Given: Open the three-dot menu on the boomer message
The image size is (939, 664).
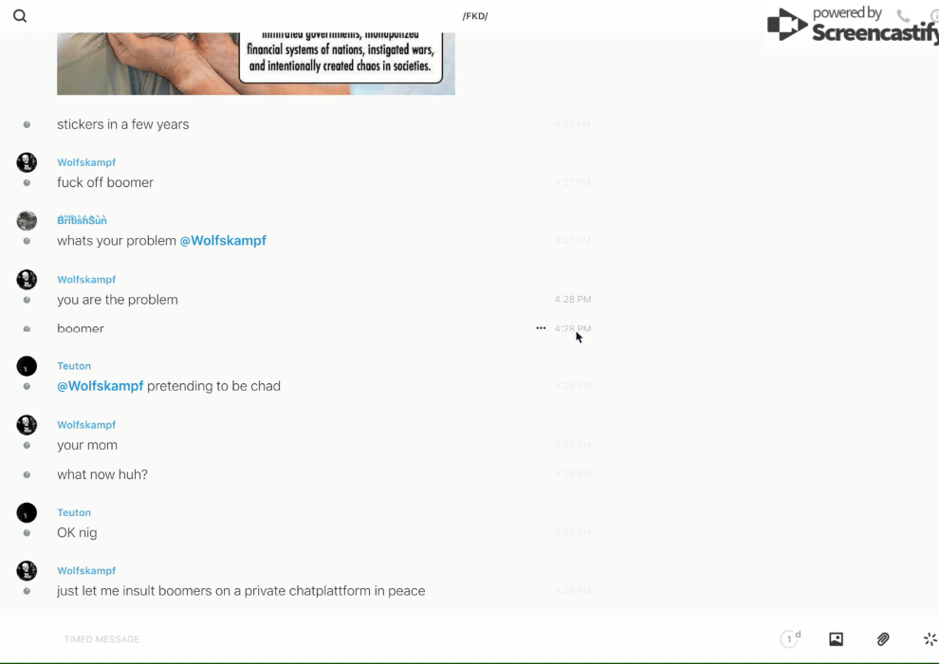Looking at the screenshot, I should tap(541, 328).
